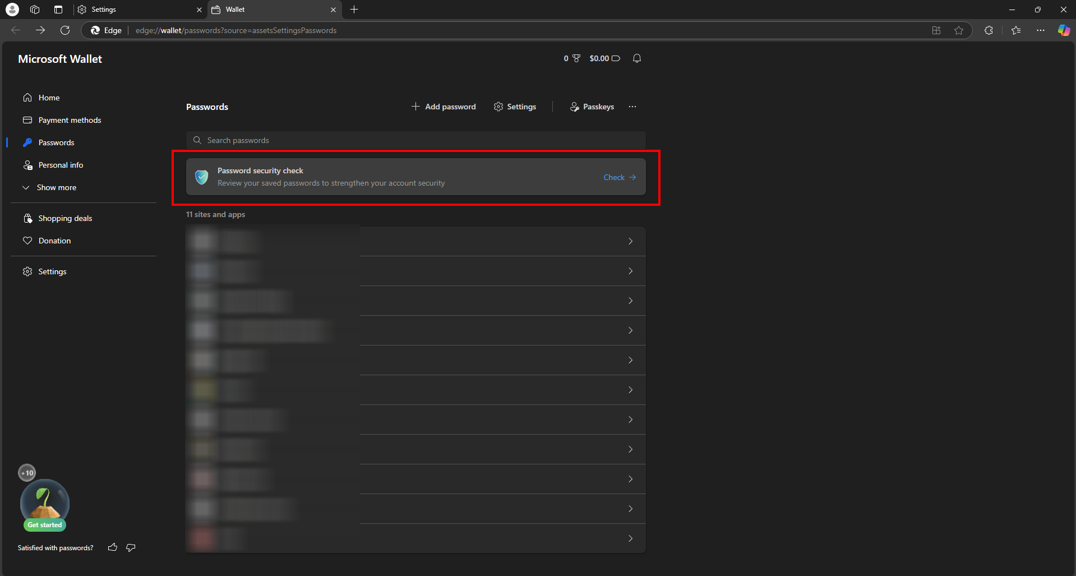Expand the sixth saved password entry chevron

point(631,390)
